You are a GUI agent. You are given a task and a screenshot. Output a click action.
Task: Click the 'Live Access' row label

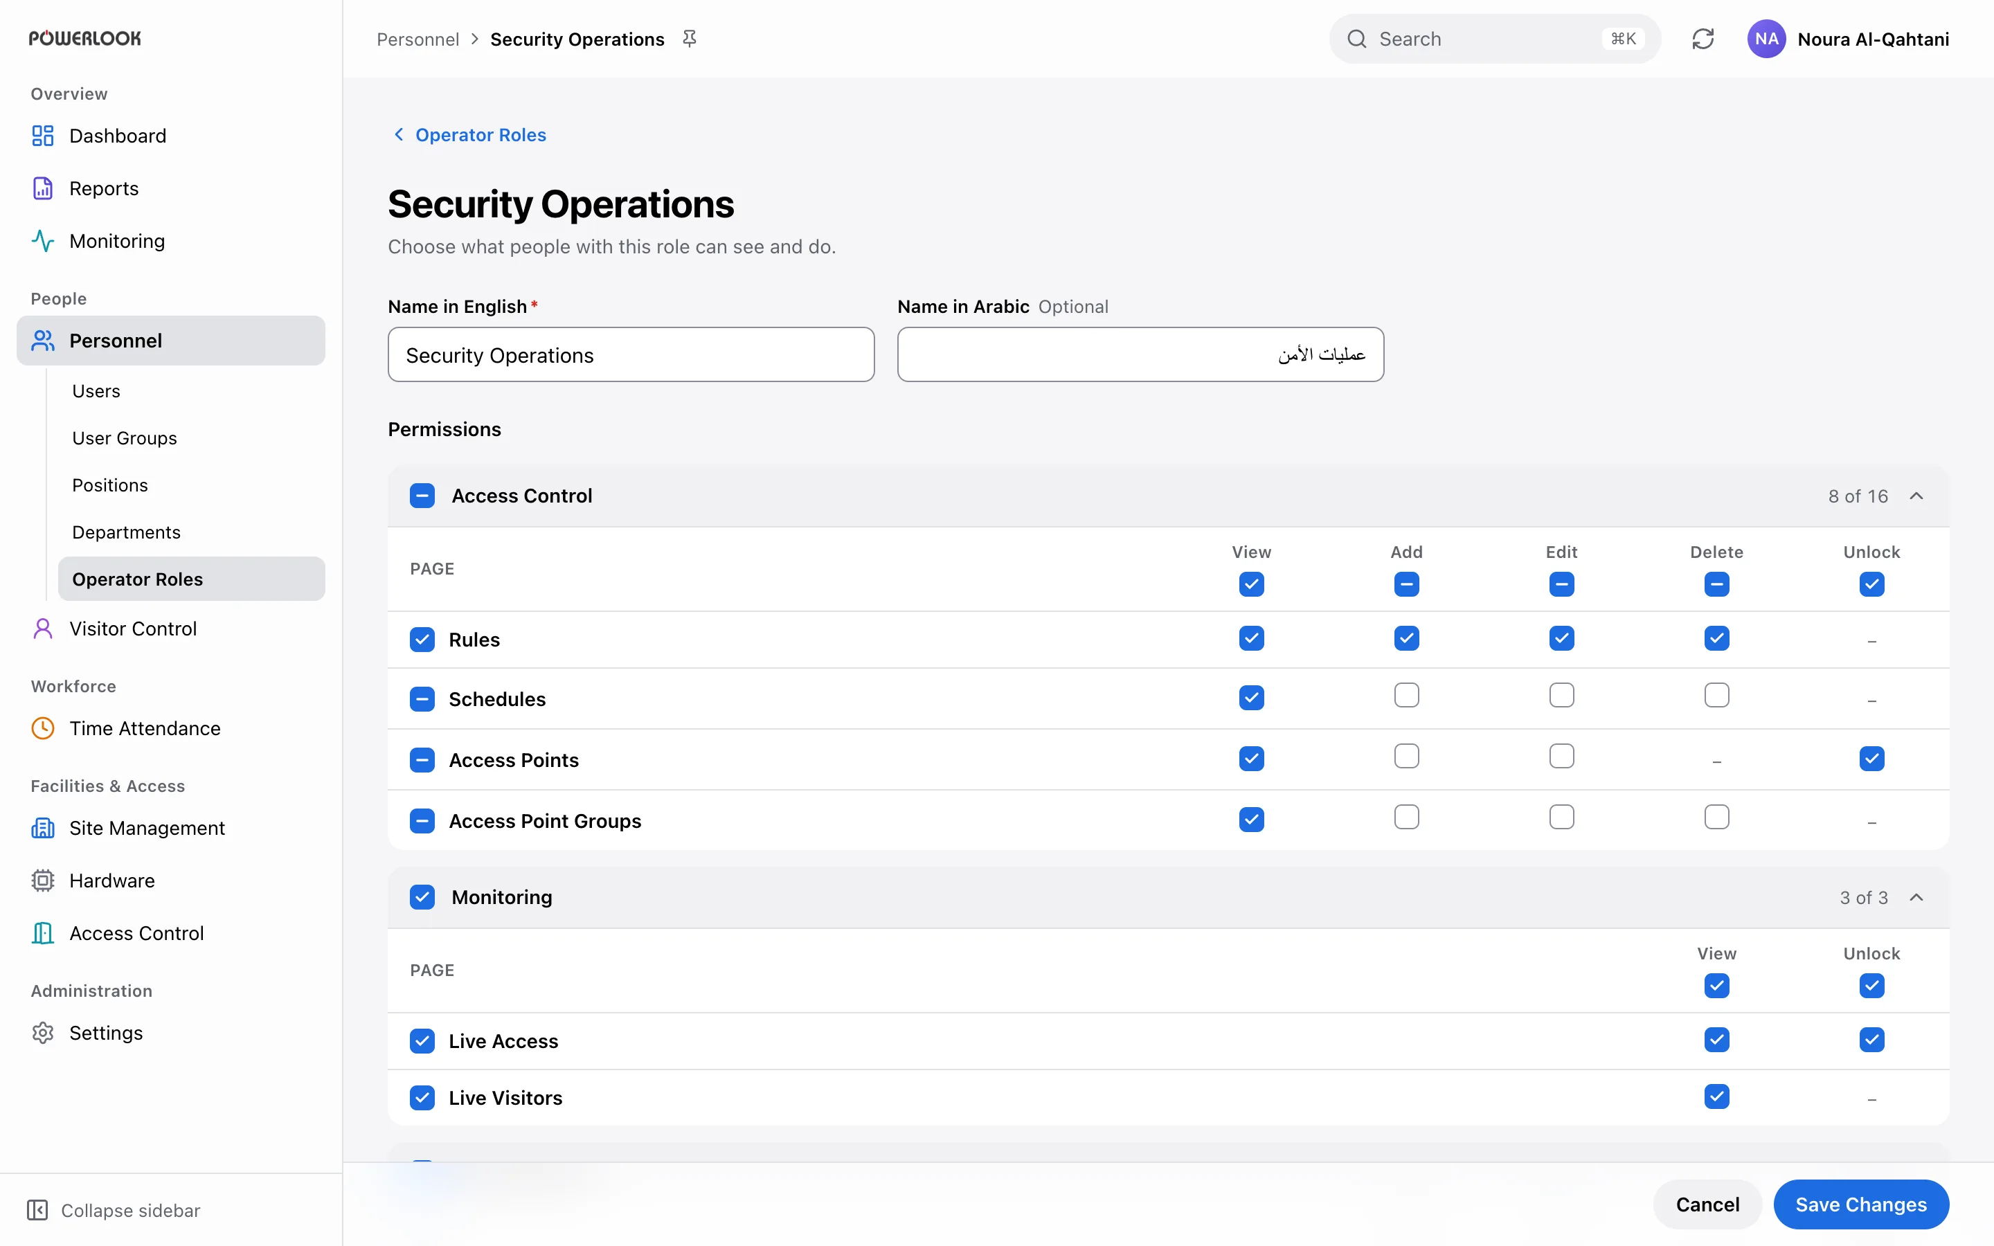pos(503,1042)
